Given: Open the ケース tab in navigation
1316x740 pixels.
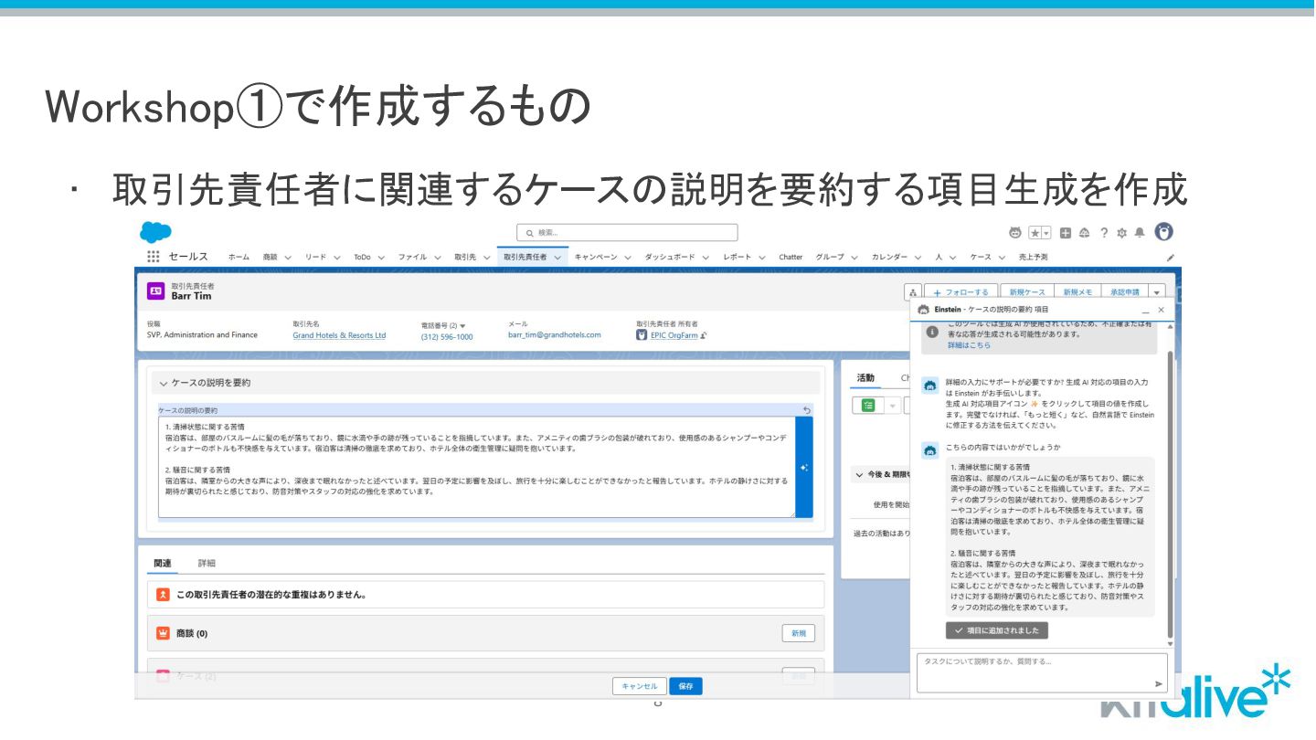Looking at the screenshot, I should tap(981, 258).
